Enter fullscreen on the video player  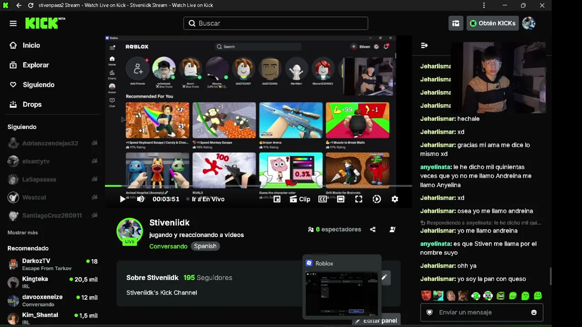[x=359, y=199]
